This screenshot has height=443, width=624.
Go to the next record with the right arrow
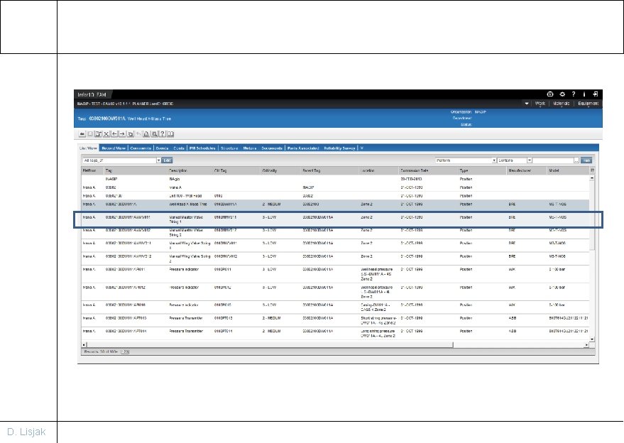(x=122, y=134)
